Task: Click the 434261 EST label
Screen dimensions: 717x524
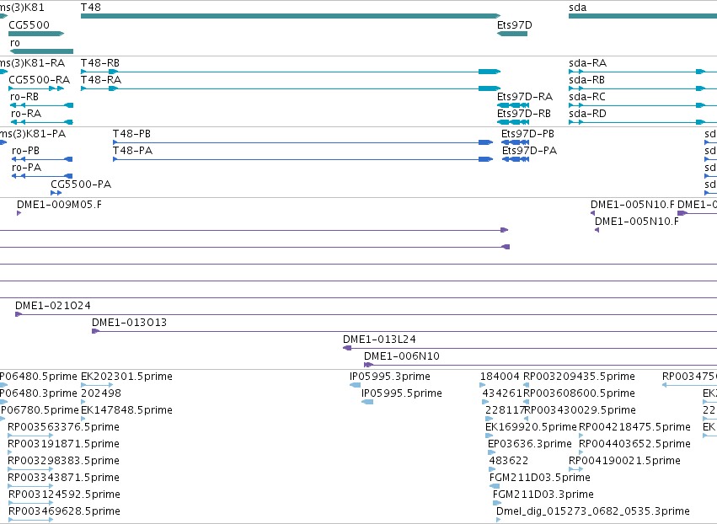Action: pyautogui.click(x=502, y=393)
